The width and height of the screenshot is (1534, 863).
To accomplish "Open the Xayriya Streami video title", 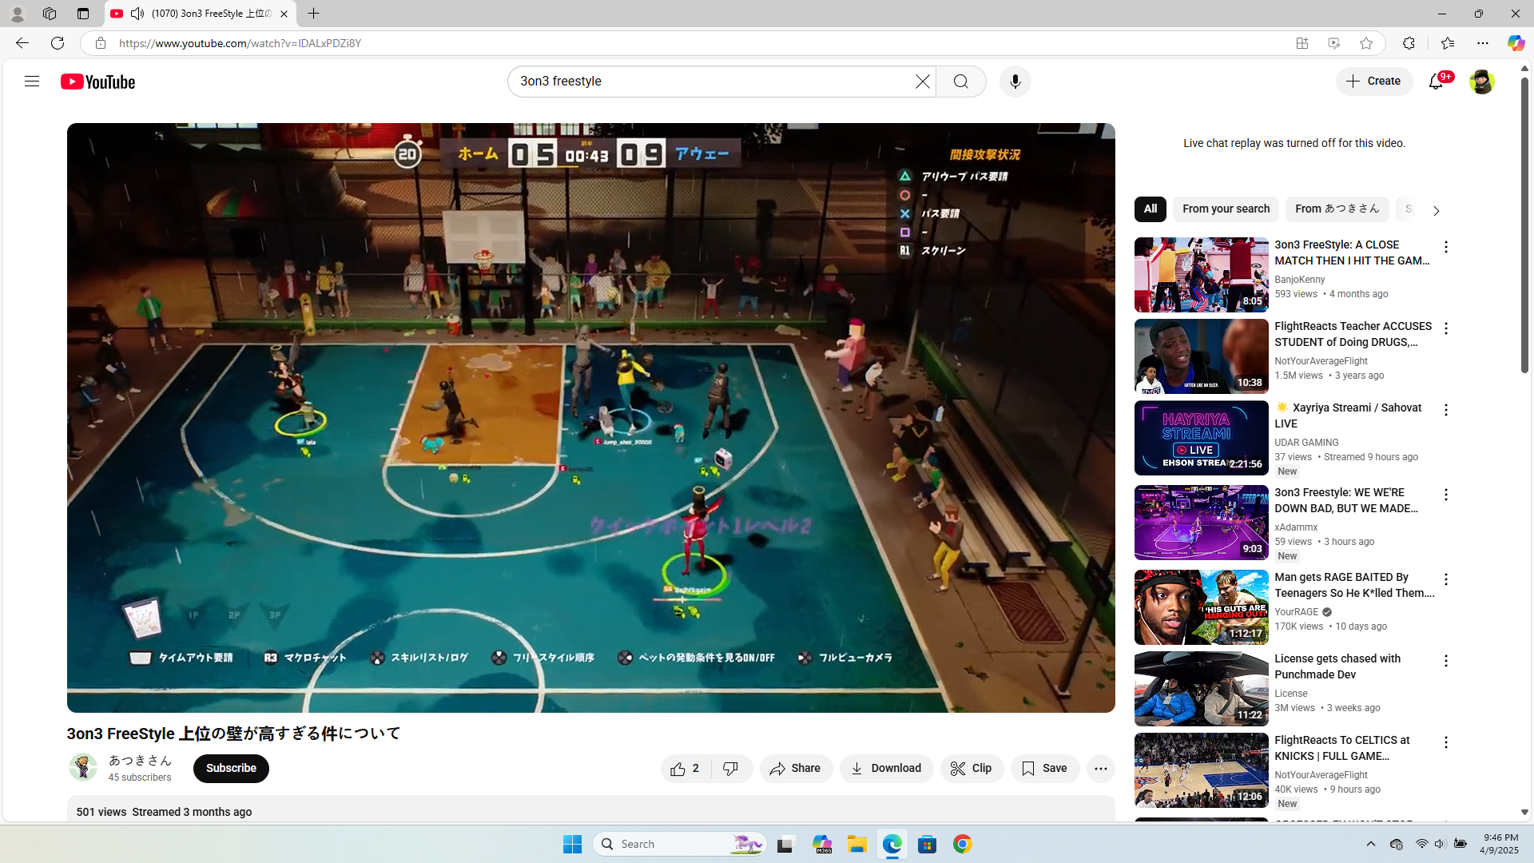I will pos(1349,416).
